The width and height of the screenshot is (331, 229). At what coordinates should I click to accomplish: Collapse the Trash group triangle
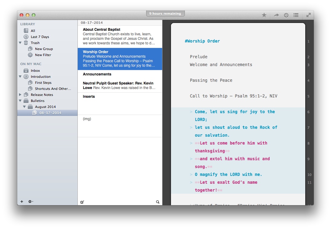click(20, 43)
